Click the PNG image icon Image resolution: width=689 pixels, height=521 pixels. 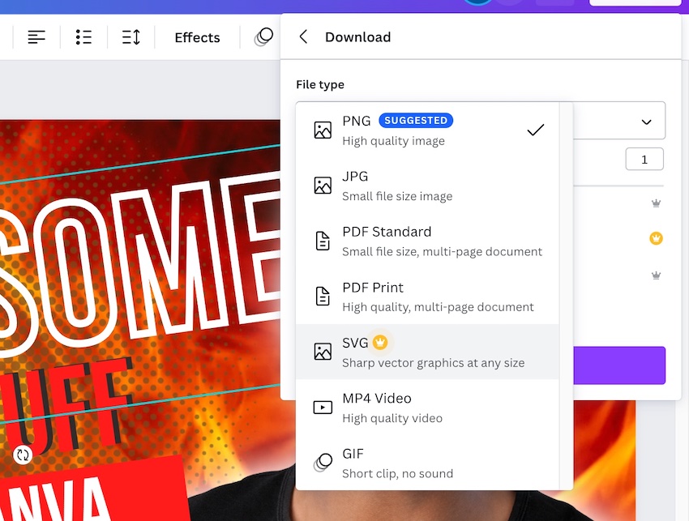coord(323,130)
